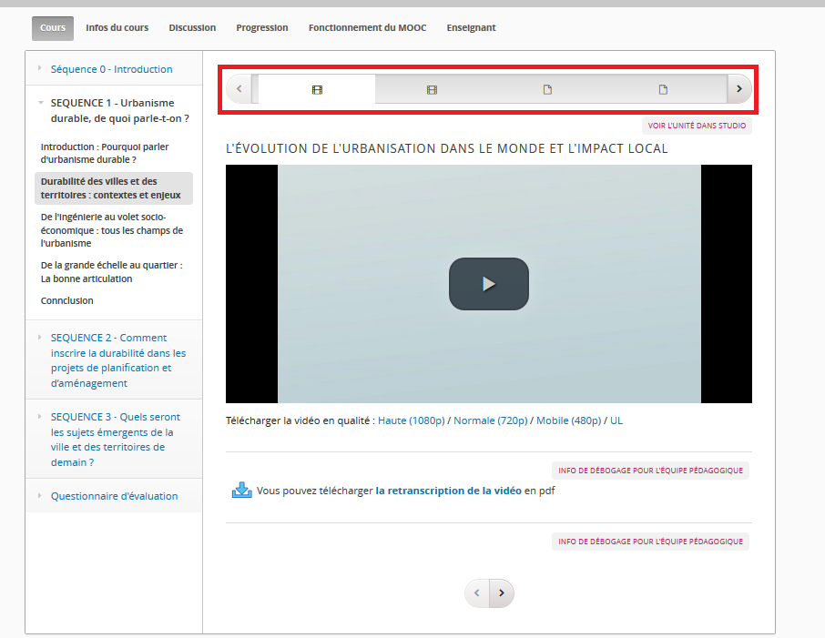Open the first document unit tab icon
The width and height of the screenshot is (825, 638).
click(547, 89)
